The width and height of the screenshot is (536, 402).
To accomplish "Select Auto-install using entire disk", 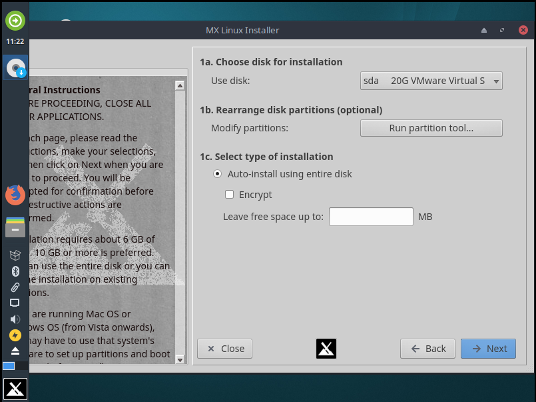I will click(x=217, y=174).
